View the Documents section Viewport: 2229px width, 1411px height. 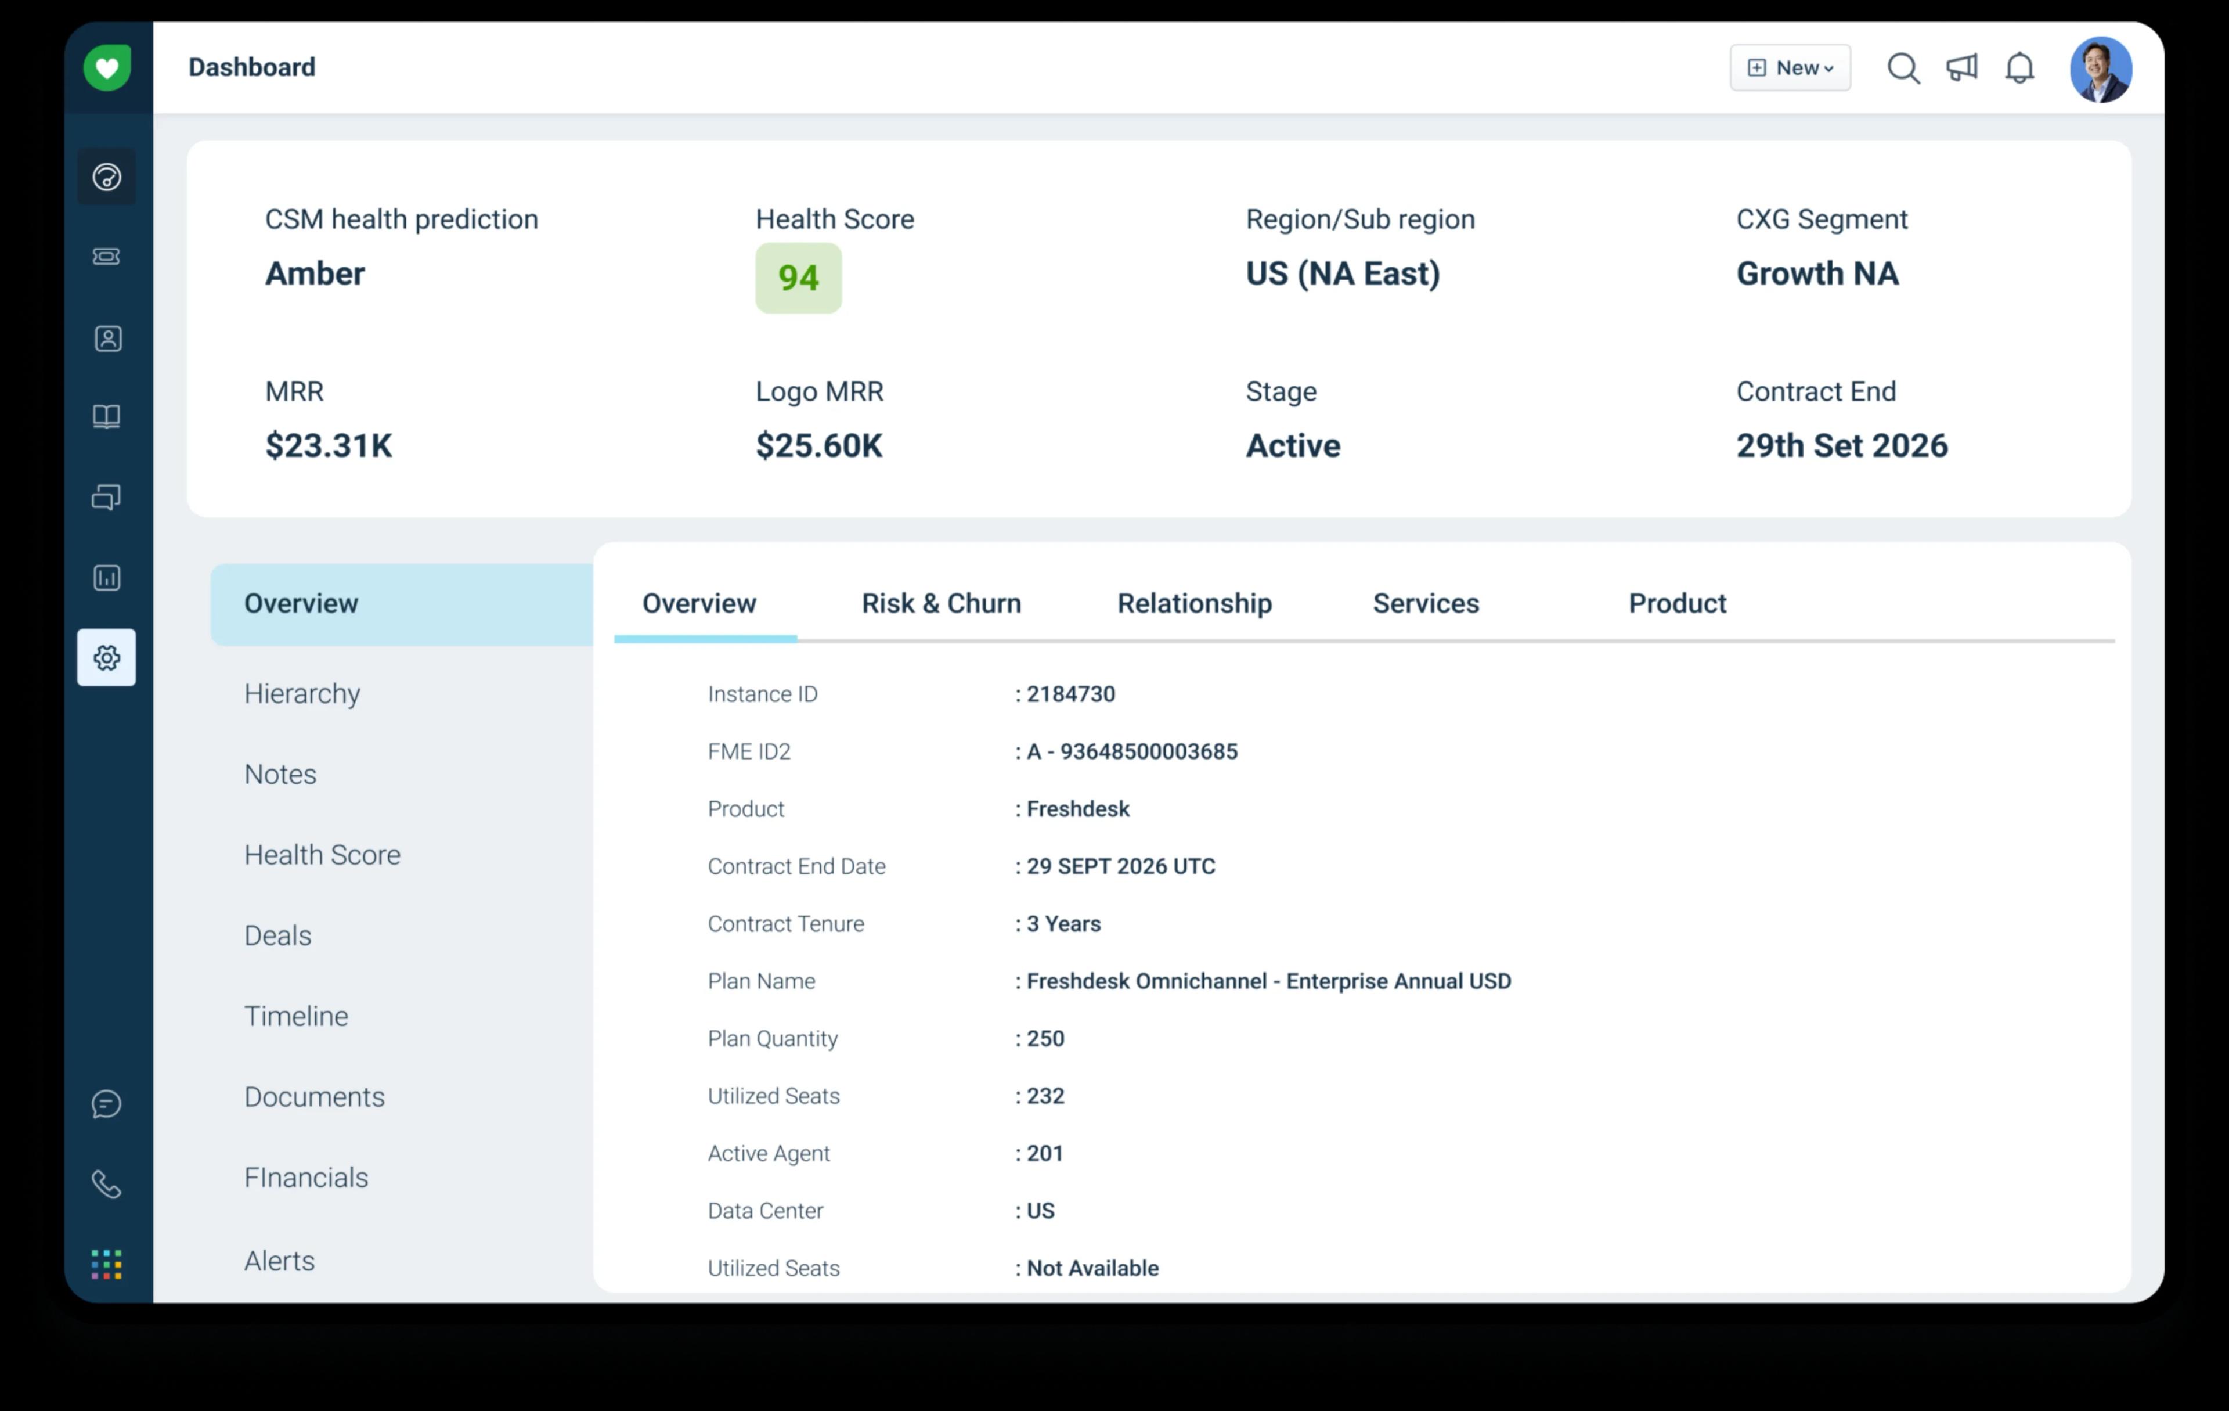click(x=315, y=1096)
